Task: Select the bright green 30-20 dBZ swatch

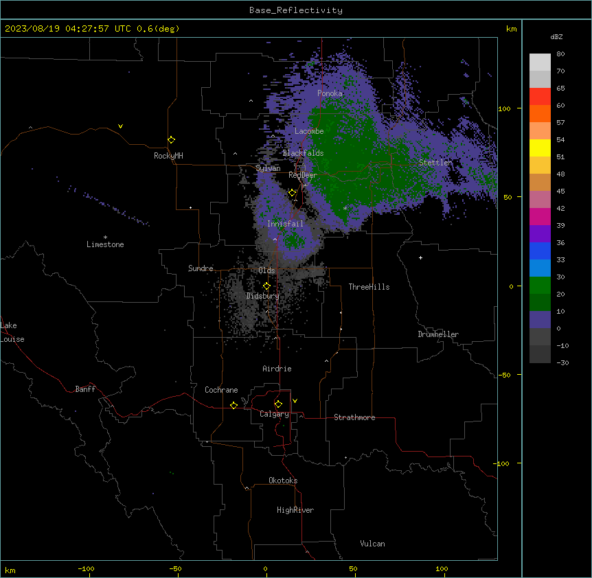Action: [x=540, y=286]
